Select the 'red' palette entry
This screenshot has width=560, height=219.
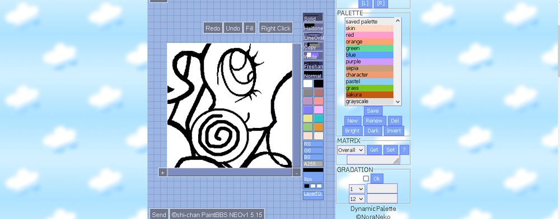coord(370,35)
